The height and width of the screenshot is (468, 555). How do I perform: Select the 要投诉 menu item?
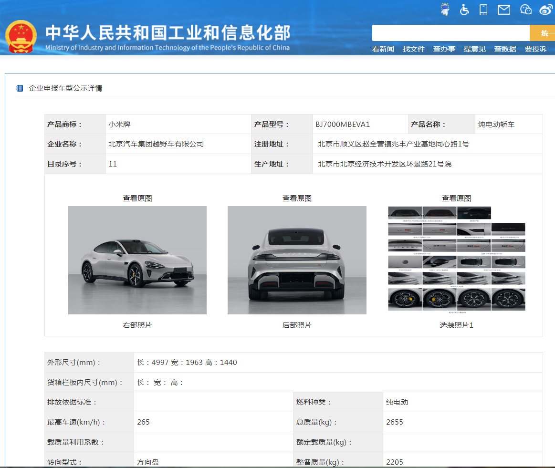(x=535, y=49)
